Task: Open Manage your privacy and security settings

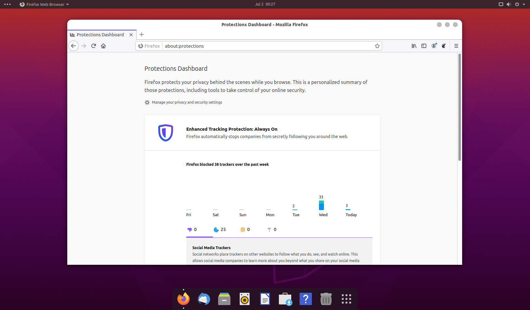Action: coord(187,102)
